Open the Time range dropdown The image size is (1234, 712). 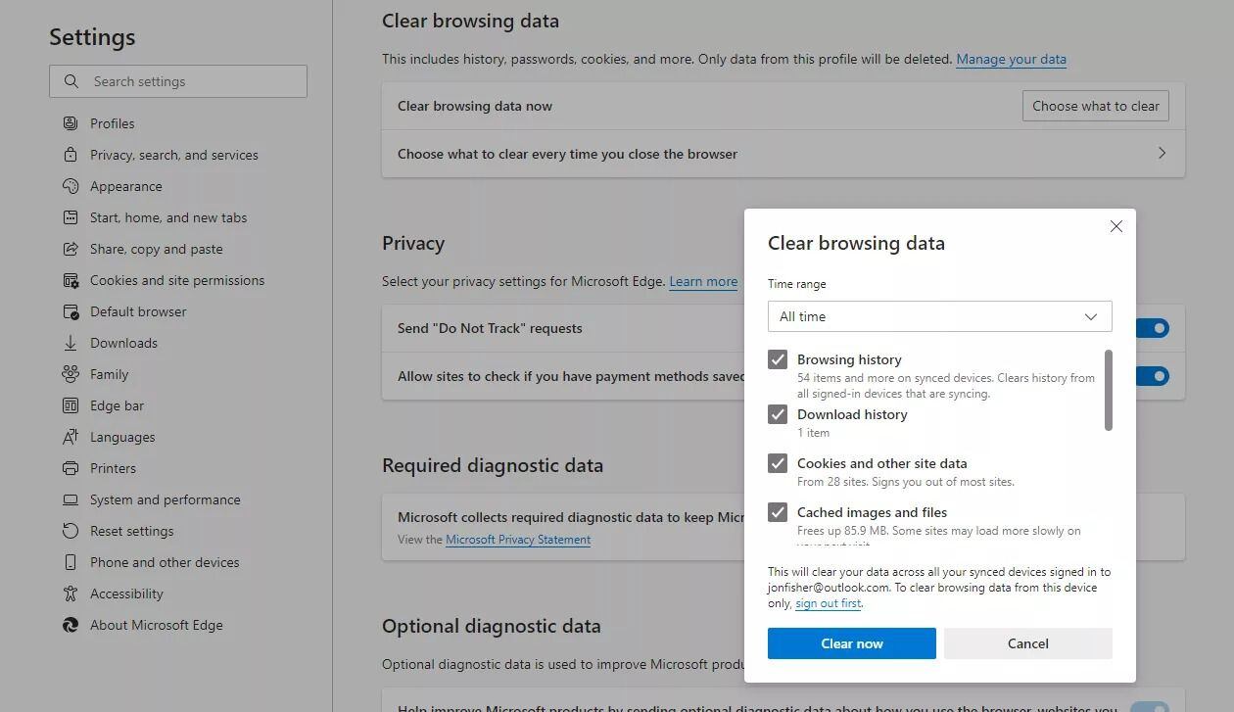939,316
